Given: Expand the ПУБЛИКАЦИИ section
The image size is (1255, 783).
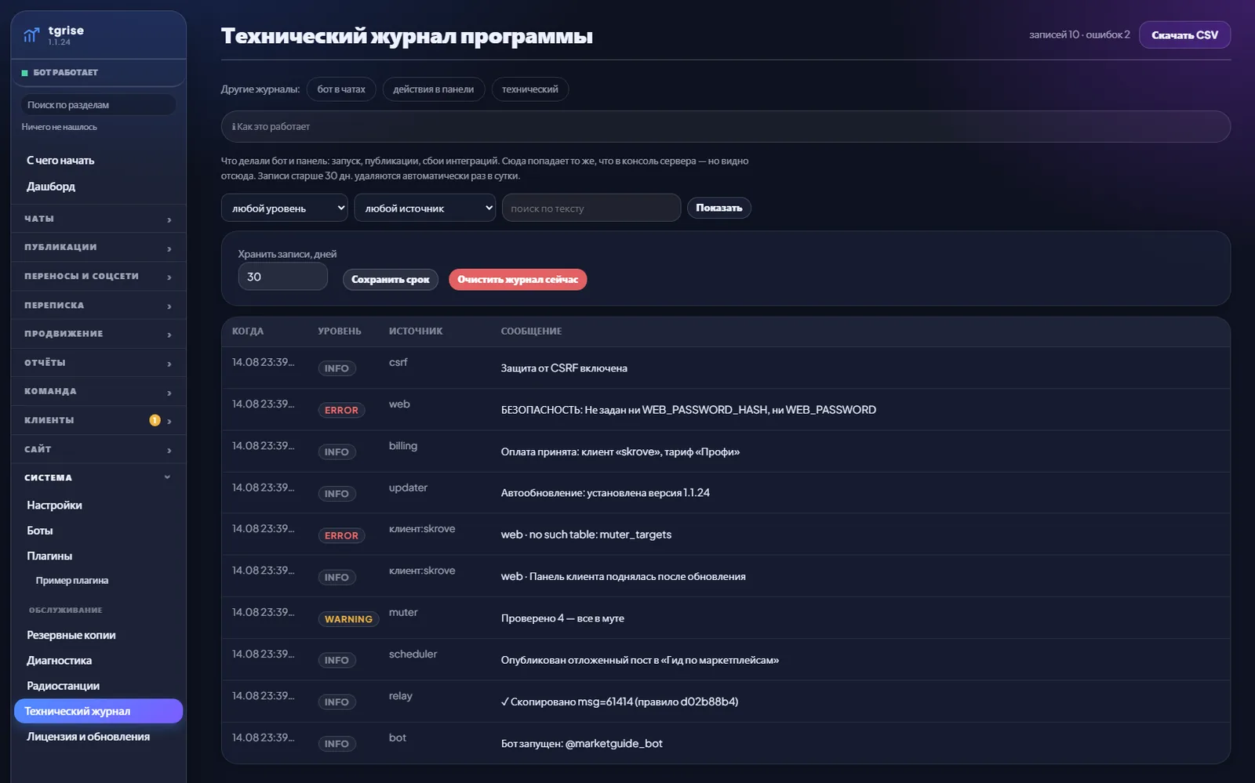Looking at the screenshot, I should pos(98,248).
